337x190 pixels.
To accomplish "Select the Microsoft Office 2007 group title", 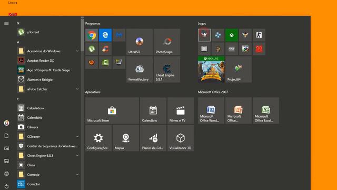I will click(x=213, y=92).
